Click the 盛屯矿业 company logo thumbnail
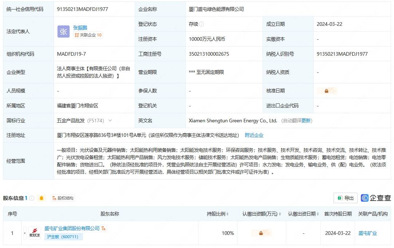The image size is (394, 248). [35, 233]
